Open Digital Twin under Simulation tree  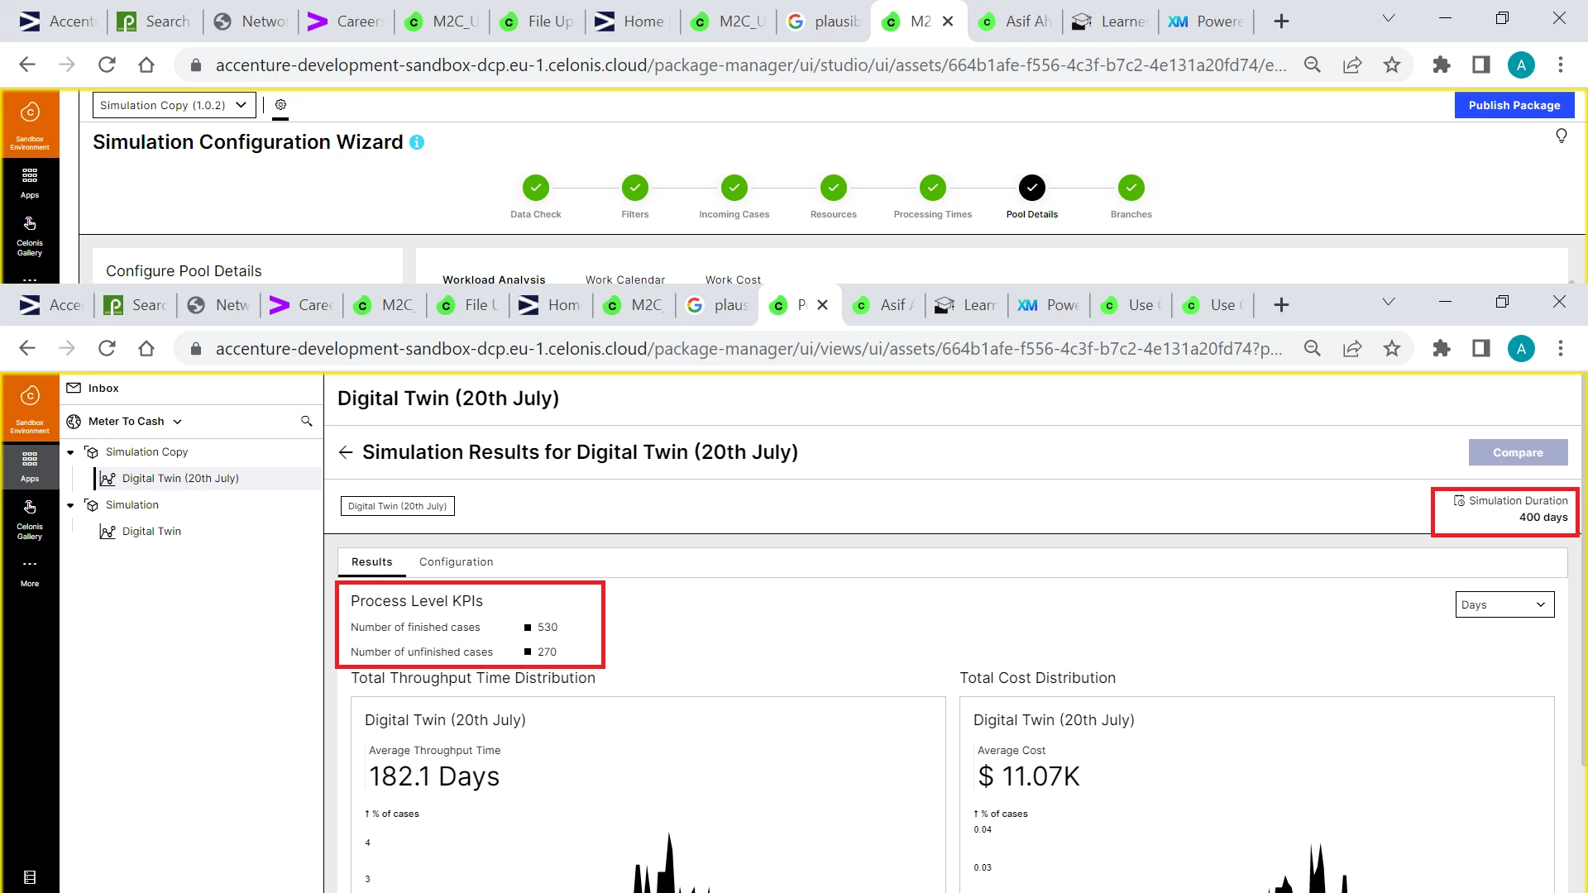151,532
